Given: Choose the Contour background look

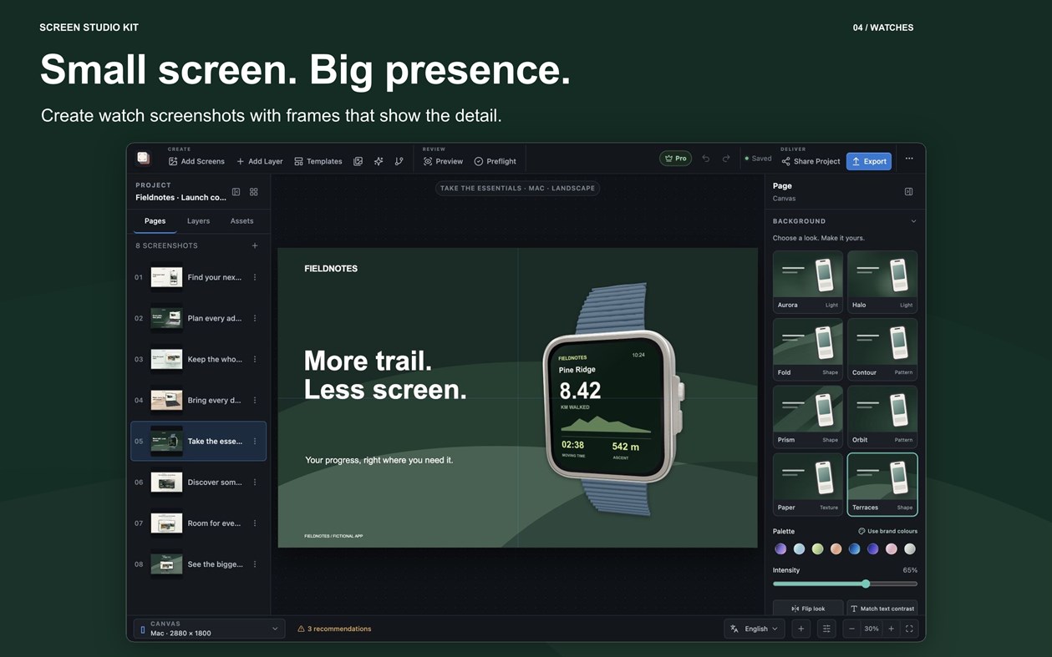Looking at the screenshot, I should (882, 349).
